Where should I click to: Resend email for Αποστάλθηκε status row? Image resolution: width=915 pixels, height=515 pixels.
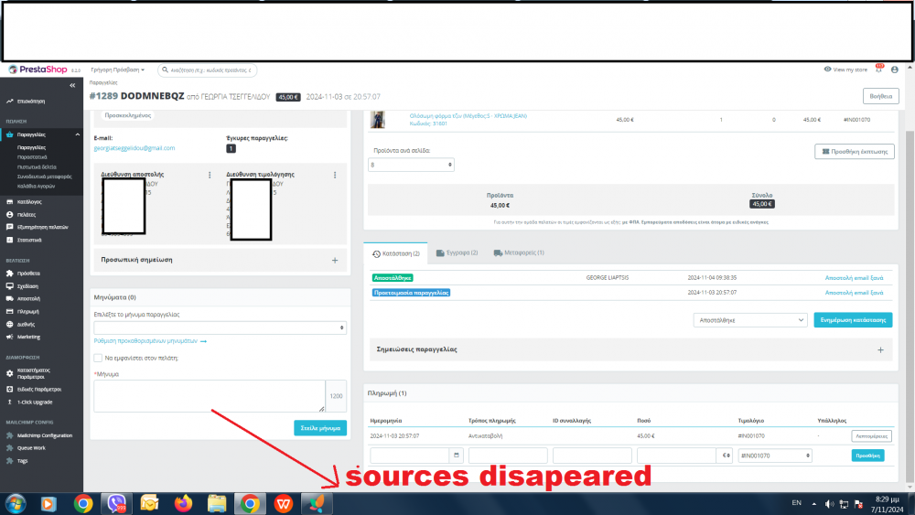click(x=854, y=278)
